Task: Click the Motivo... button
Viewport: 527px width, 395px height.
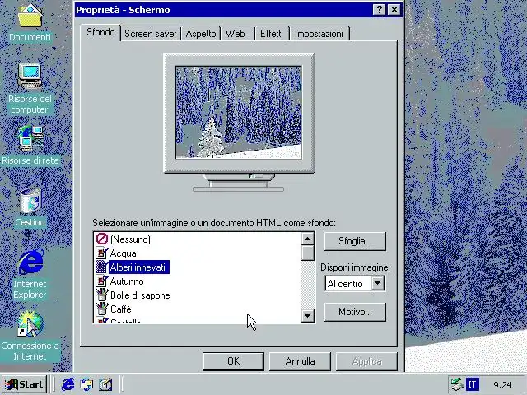Action: pos(355,312)
